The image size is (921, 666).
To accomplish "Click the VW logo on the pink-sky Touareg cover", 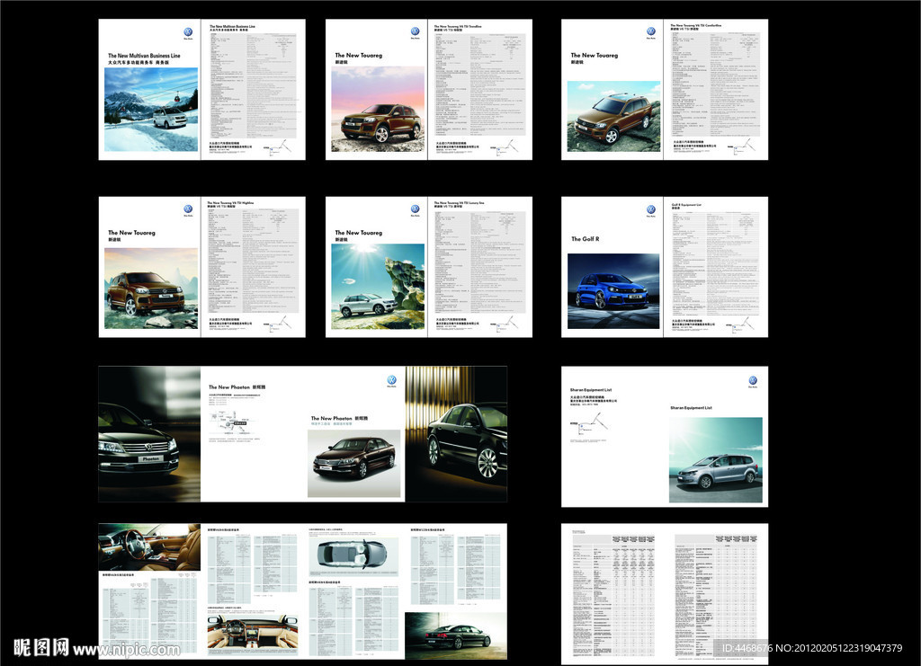I will click(415, 31).
